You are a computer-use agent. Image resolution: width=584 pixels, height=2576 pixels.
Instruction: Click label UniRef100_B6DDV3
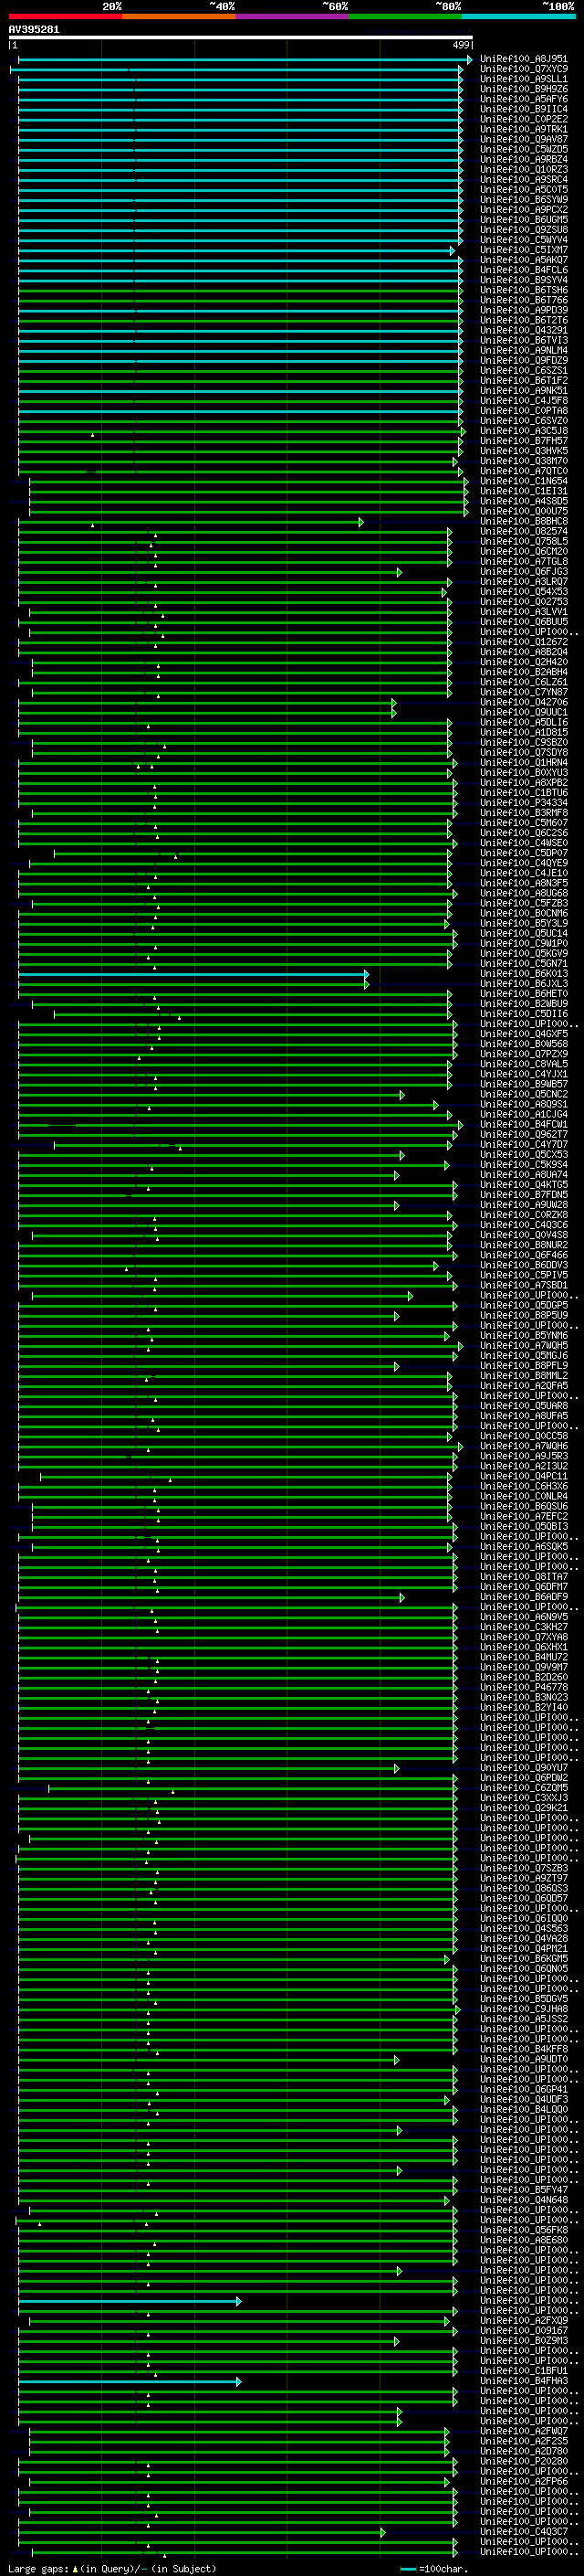pyautogui.click(x=524, y=1266)
